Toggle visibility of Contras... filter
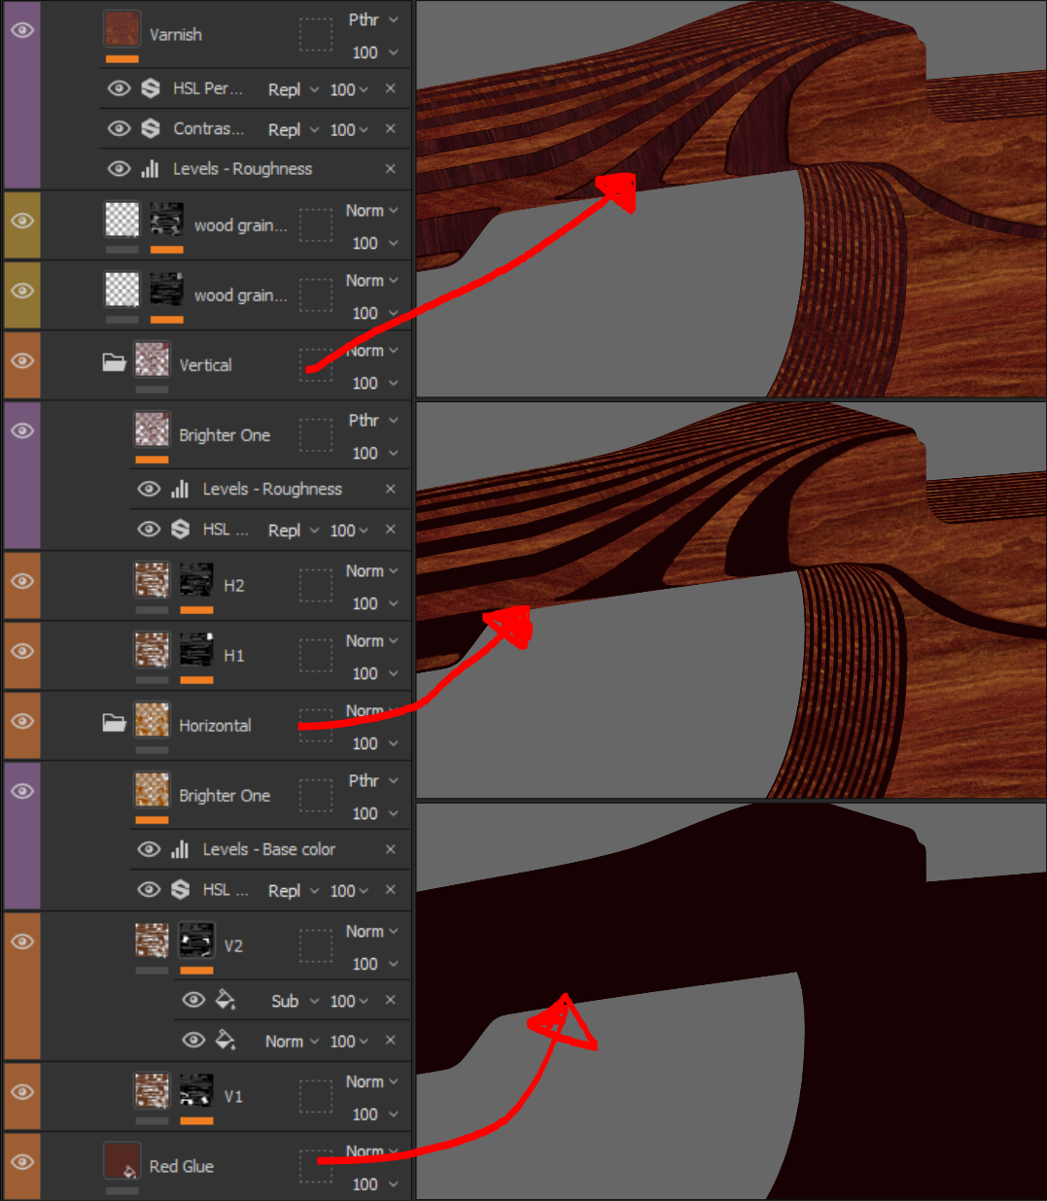This screenshot has height=1201, width=1047. (119, 128)
